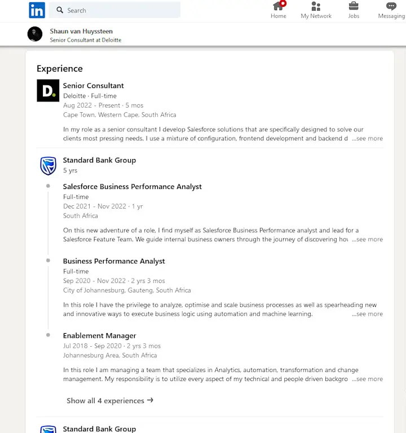Click 'Deloitte · Full-time' text

click(x=90, y=96)
